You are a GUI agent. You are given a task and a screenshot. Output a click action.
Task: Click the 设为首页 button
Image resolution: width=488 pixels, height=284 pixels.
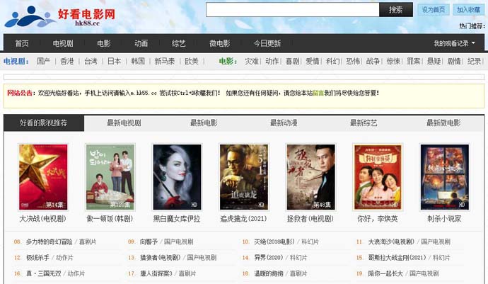(x=434, y=10)
